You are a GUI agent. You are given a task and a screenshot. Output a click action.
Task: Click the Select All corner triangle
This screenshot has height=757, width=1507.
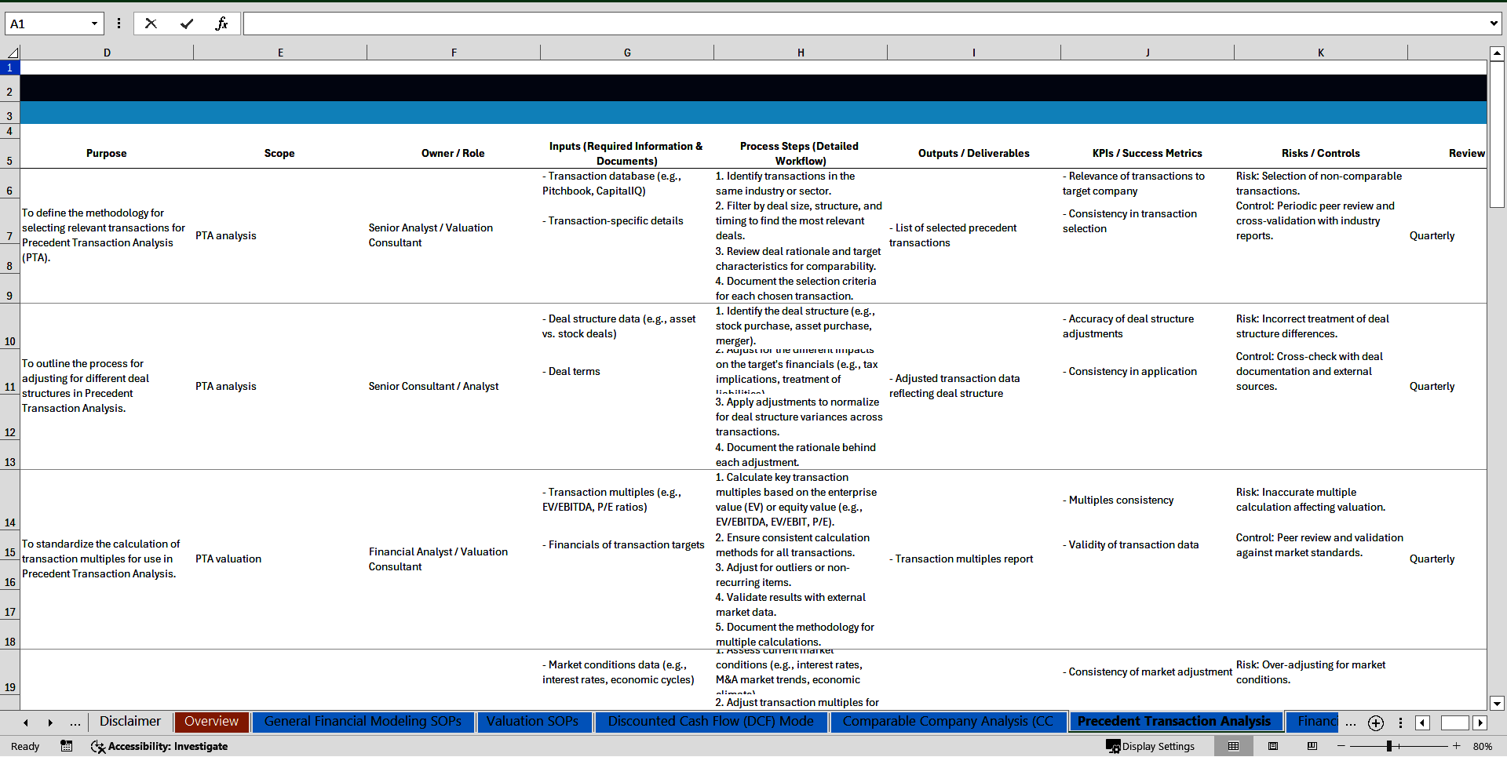[13, 53]
